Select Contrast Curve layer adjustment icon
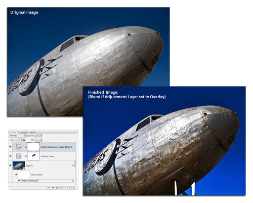The image size is (253, 203). pyautogui.click(x=19, y=156)
